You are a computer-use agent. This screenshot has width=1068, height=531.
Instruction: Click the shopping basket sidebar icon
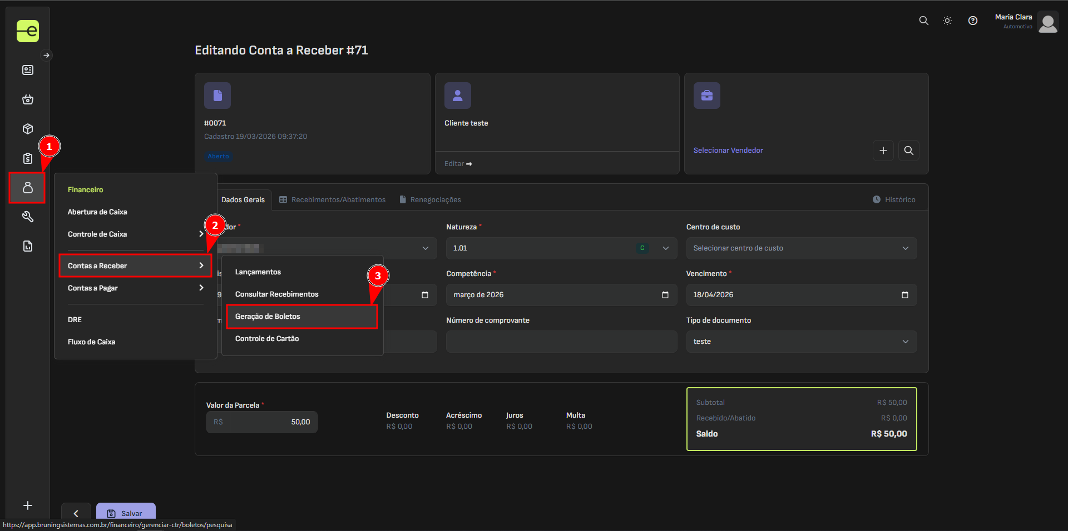pos(27,99)
